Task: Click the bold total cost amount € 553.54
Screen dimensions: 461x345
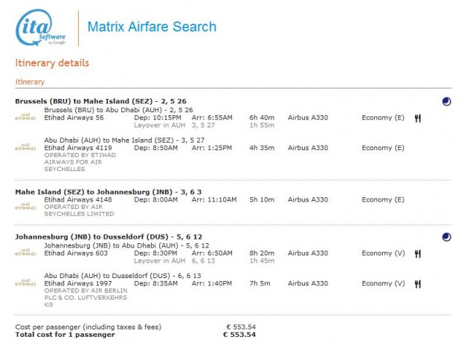Action: pos(239,335)
